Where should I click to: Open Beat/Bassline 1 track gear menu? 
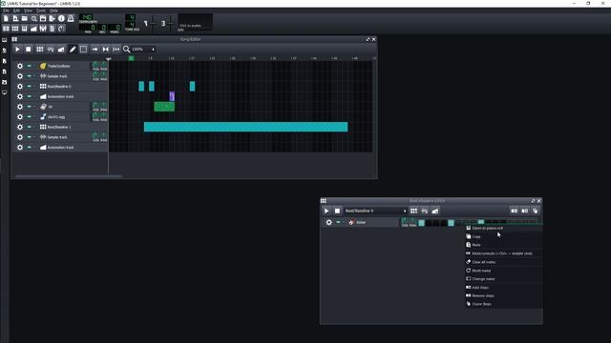[x=20, y=127]
